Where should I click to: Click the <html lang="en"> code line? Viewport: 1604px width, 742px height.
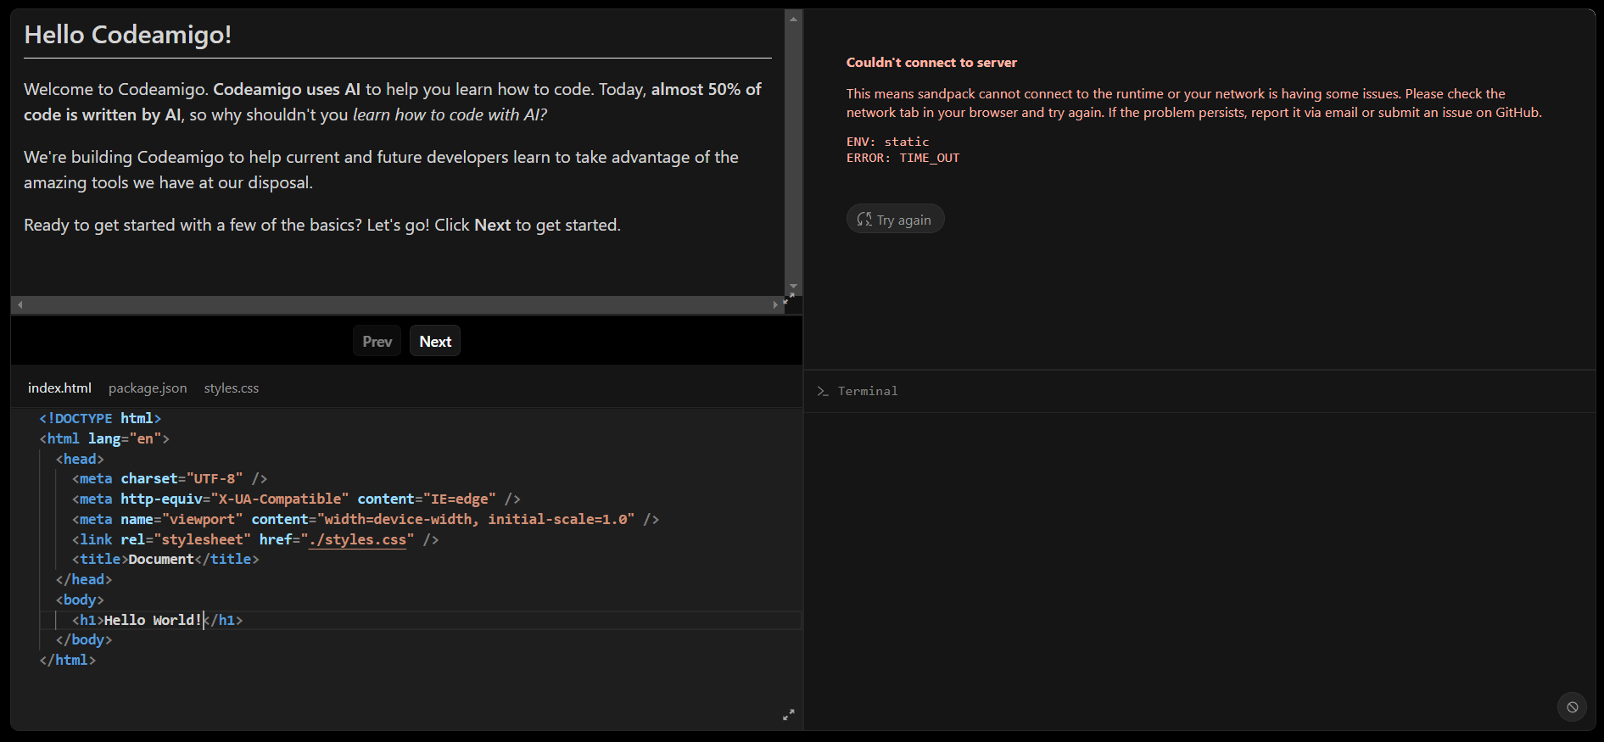click(x=104, y=438)
